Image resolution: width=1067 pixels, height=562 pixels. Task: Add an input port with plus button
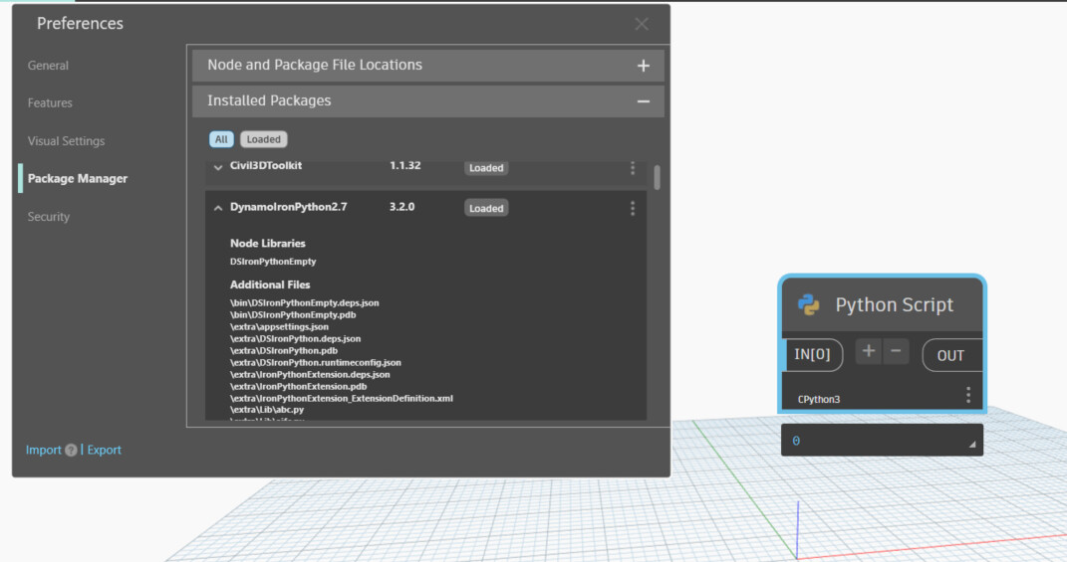tap(868, 352)
